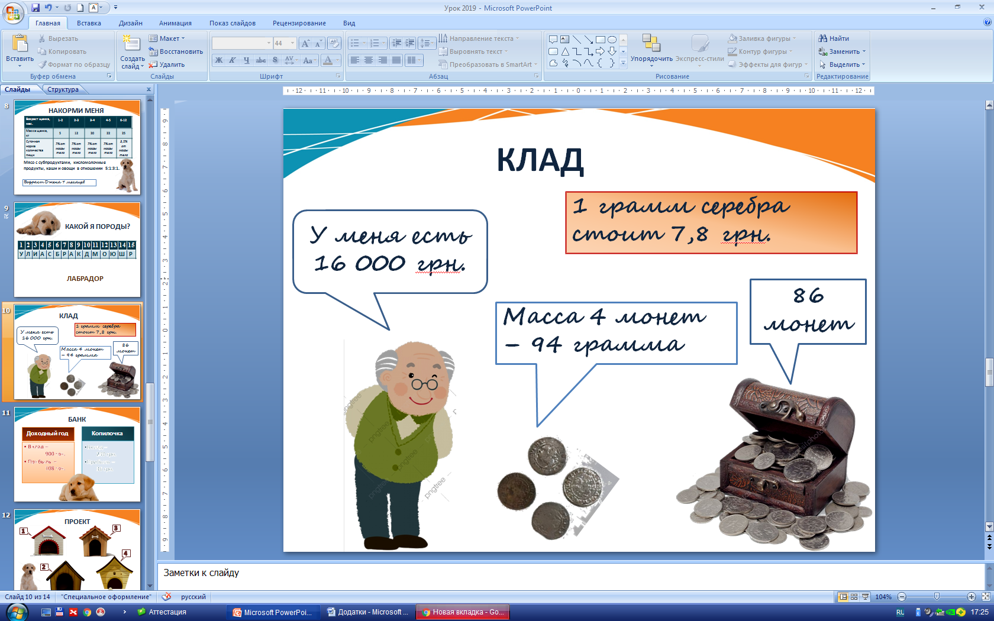Switch to Outline (Структура) pane tab
The width and height of the screenshot is (994, 621).
coord(63,89)
